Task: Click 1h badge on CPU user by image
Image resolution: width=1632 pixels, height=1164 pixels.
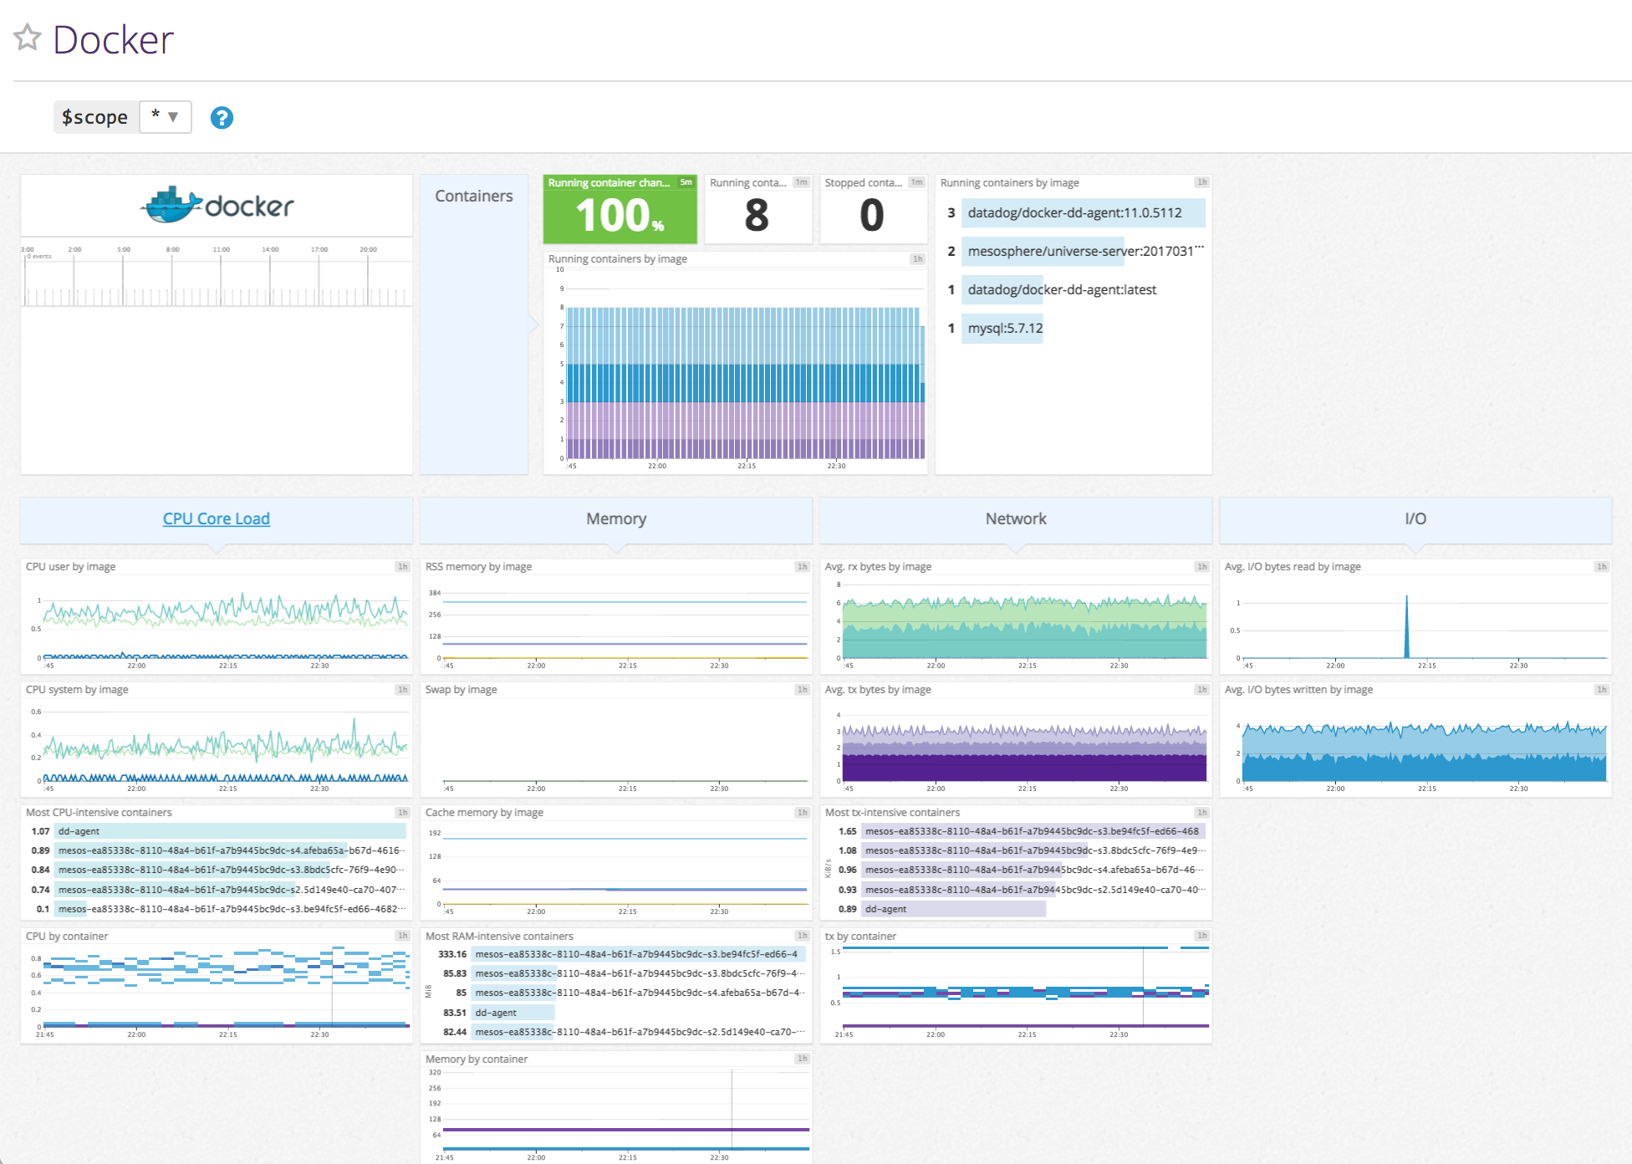Action: coord(402,566)
